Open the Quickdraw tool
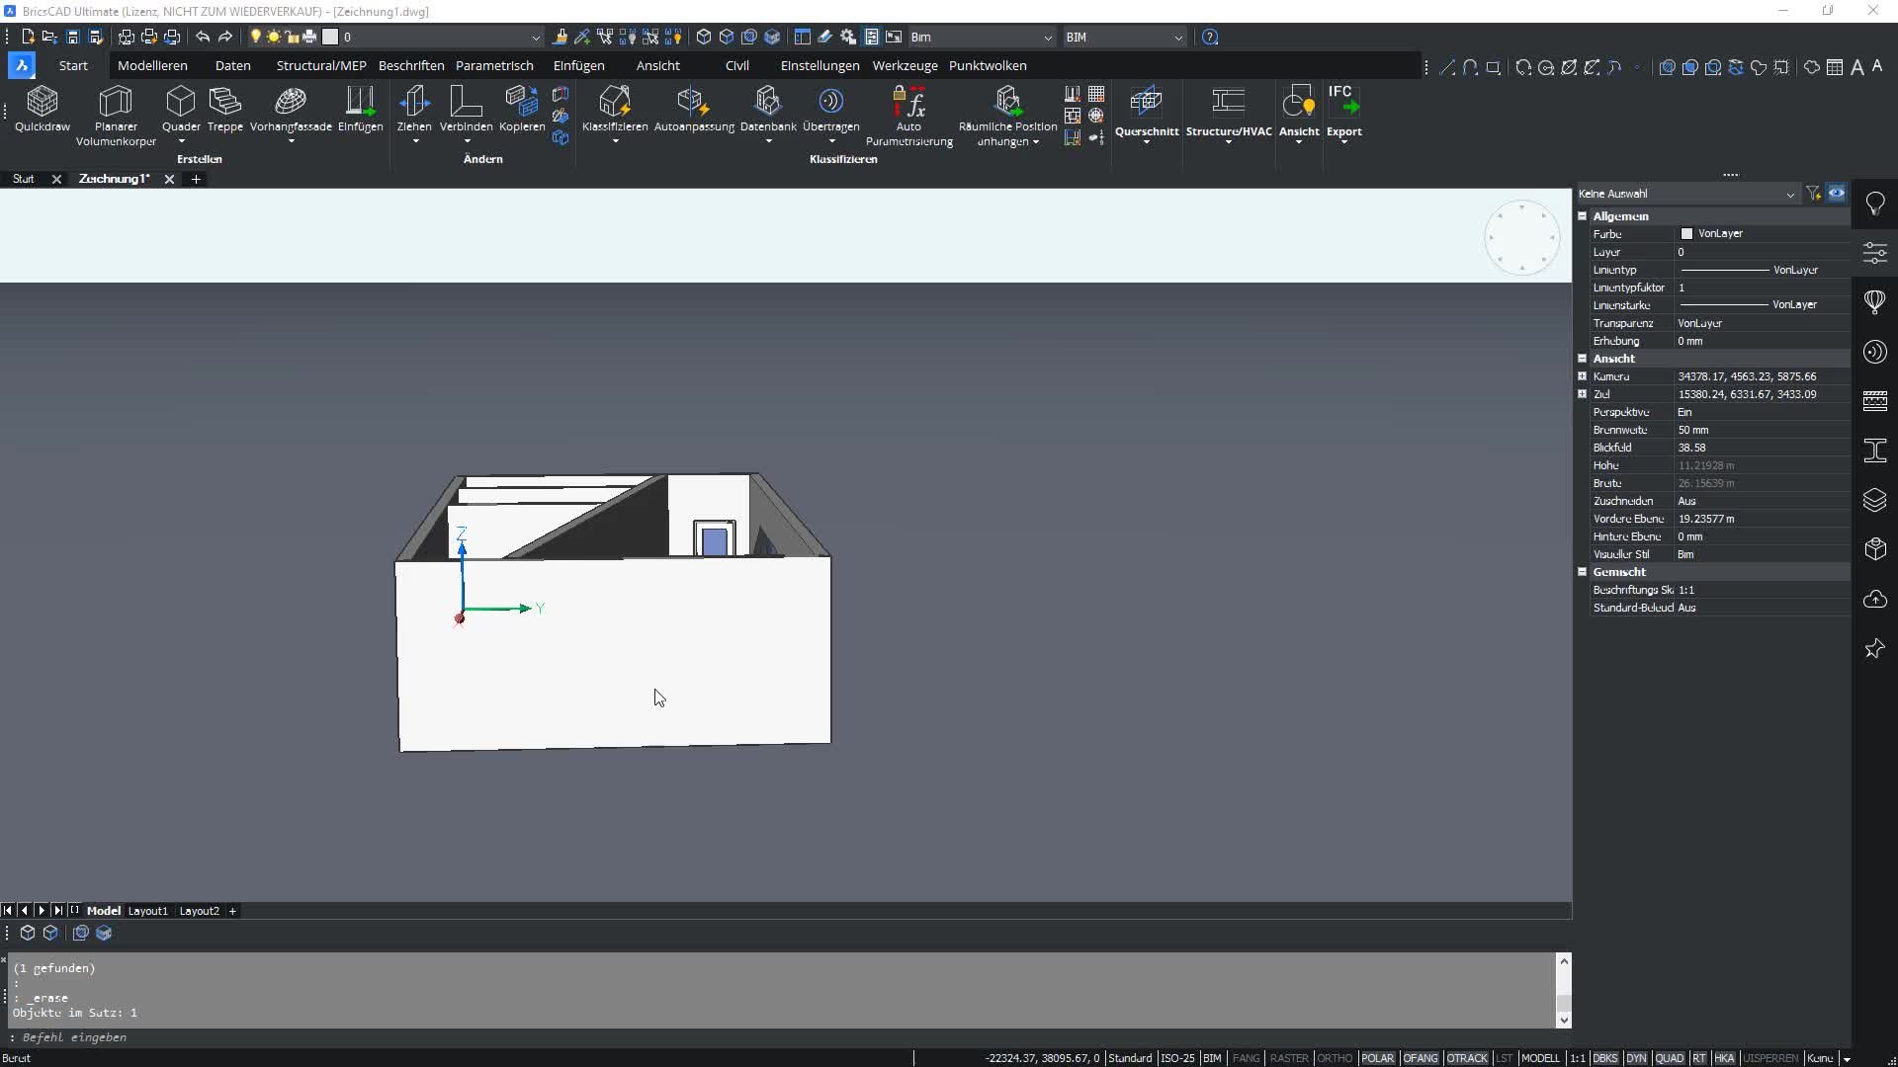1898x1067 pixels. coord(43,109)
